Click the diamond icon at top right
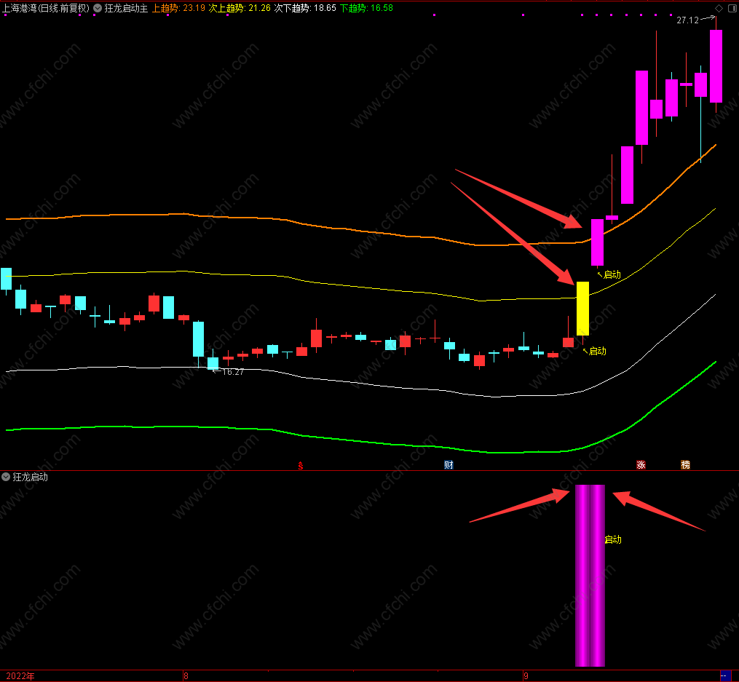Screen dimensions: 739x682 click(x=719, y=8)
